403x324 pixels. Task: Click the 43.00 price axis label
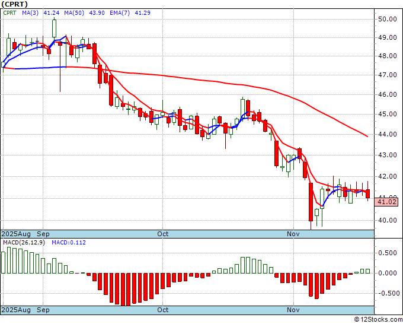(387, 155)
